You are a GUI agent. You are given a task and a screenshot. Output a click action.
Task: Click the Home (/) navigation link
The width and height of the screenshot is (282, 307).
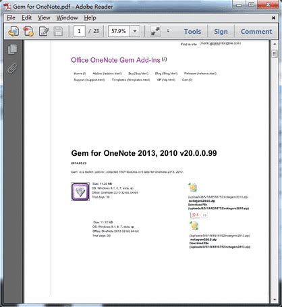click(80, 74)
